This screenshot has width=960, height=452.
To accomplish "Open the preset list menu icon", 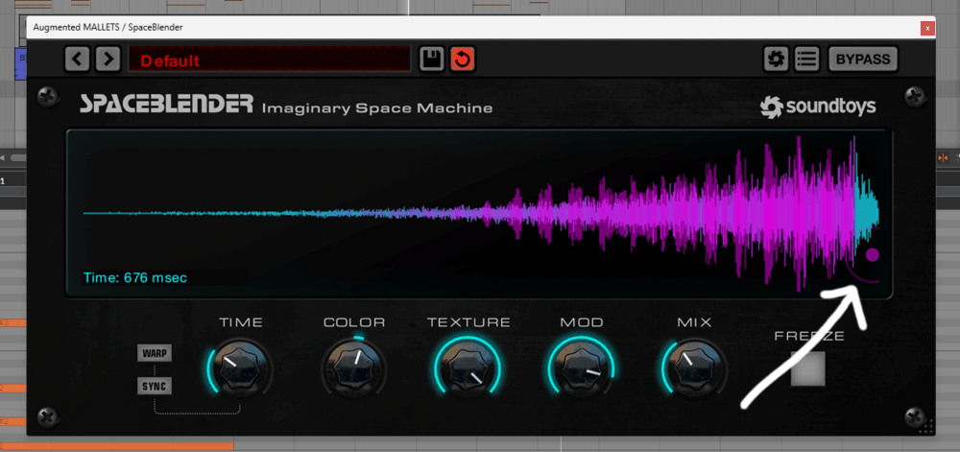I will (807, 59).
